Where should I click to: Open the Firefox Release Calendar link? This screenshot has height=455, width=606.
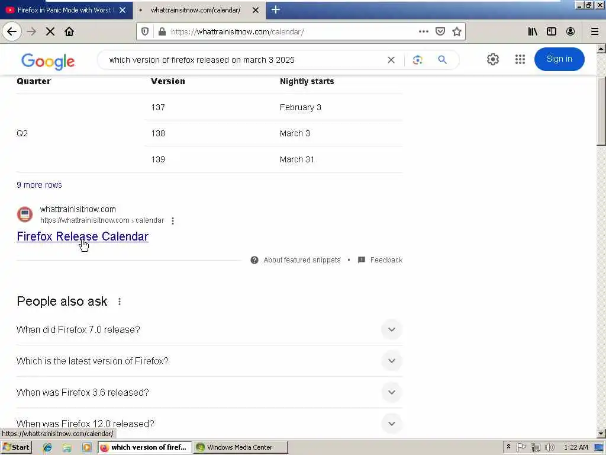click(83, 236)
